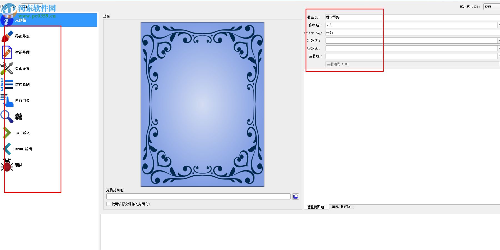Click the Author sort field
The height and width of the screenshot is (250, 500).
pos(413,33)
